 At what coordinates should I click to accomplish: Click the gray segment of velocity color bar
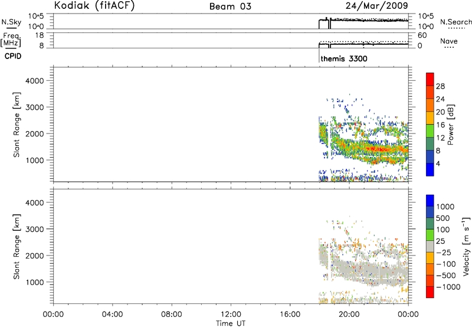pyautogui.click(x=430, y=246)
